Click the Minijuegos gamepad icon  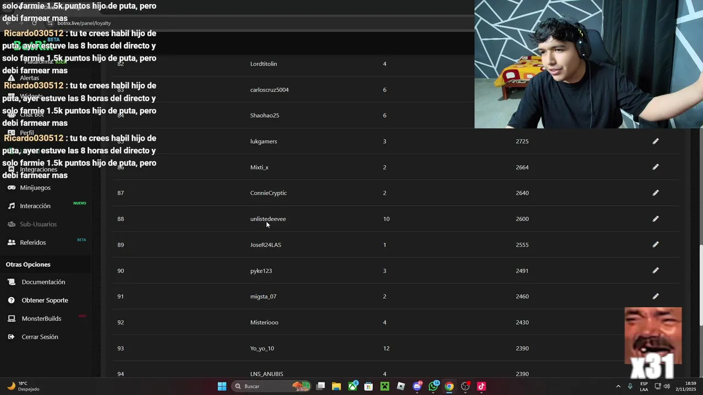11,188
